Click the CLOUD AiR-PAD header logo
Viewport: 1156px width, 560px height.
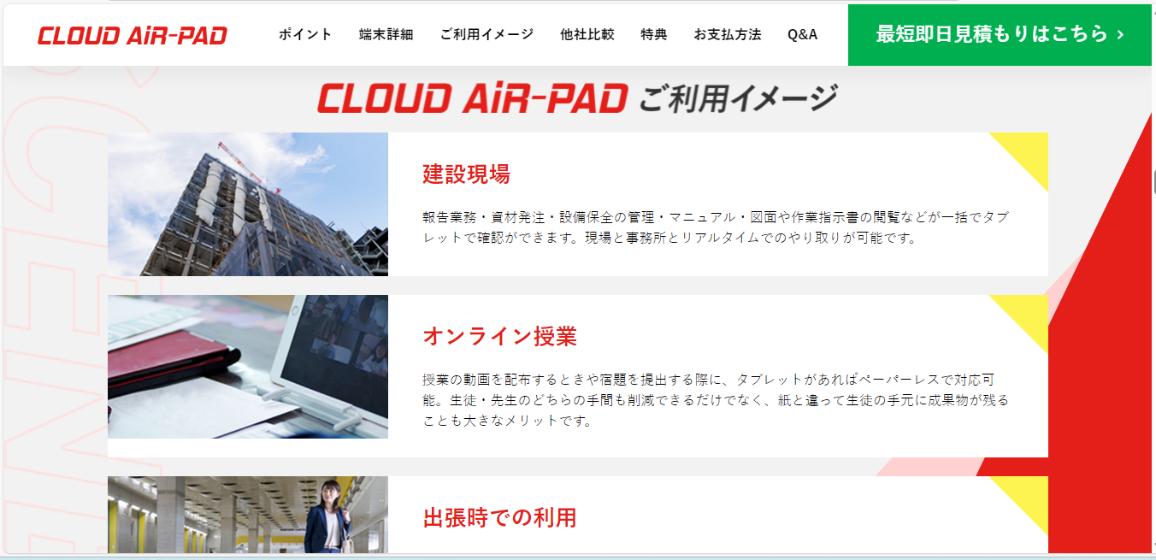pos(133,35)
